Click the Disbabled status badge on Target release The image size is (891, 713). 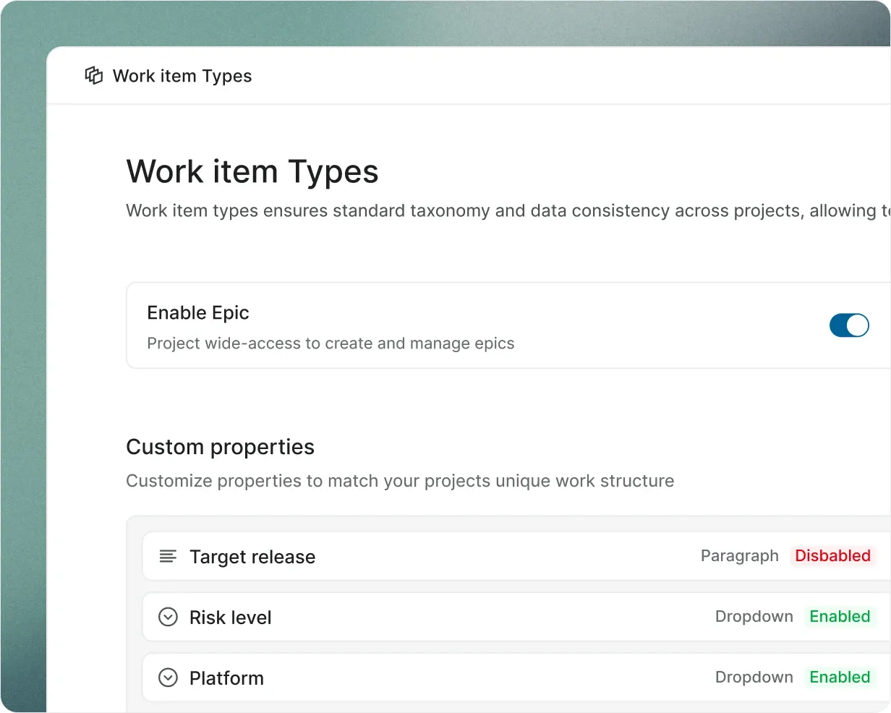point(832,555)
